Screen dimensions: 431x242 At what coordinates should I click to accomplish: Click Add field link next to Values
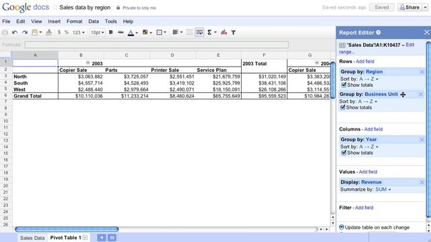368,172
